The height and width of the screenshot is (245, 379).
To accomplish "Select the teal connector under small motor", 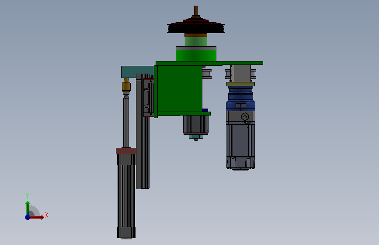I will [x=196, y=137].
